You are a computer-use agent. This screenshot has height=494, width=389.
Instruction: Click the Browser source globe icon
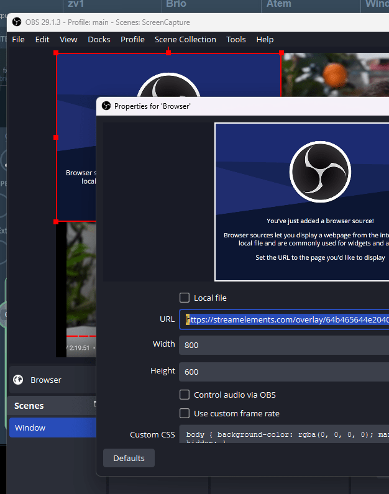(18, 380)
